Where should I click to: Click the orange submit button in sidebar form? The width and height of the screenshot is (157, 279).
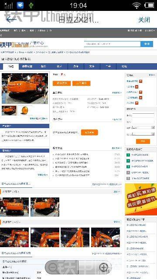143,141
